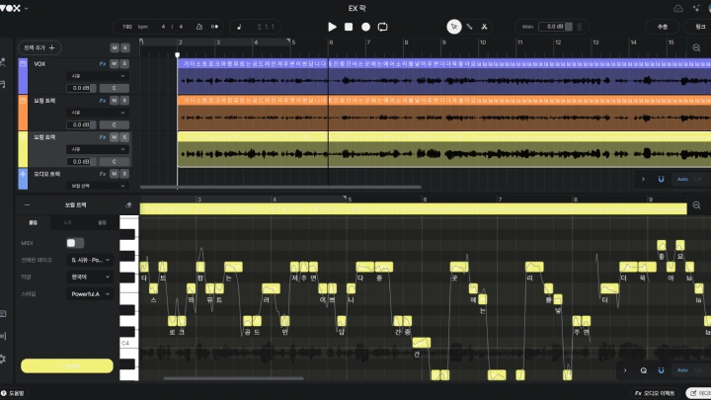Adjust the orange vocal track volume field
This screenshot has width=711, height=400.
point(81,124)
